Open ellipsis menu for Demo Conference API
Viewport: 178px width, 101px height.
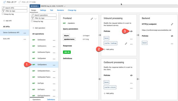point(25,33)
